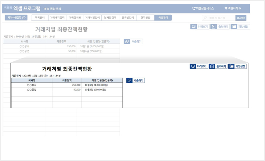The image size is (265, 161).
Task: Select the 250,000 balance cell in magnified table
Action: coord(67,85)
